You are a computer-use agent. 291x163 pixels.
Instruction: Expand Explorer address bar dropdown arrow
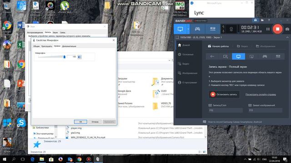pos(169,60)
